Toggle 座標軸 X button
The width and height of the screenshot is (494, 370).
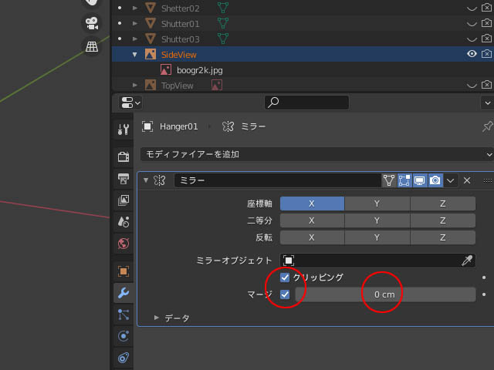point(312,203)
